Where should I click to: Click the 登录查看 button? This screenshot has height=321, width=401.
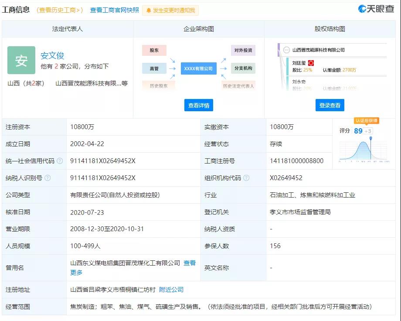click(x=330, y=105)
